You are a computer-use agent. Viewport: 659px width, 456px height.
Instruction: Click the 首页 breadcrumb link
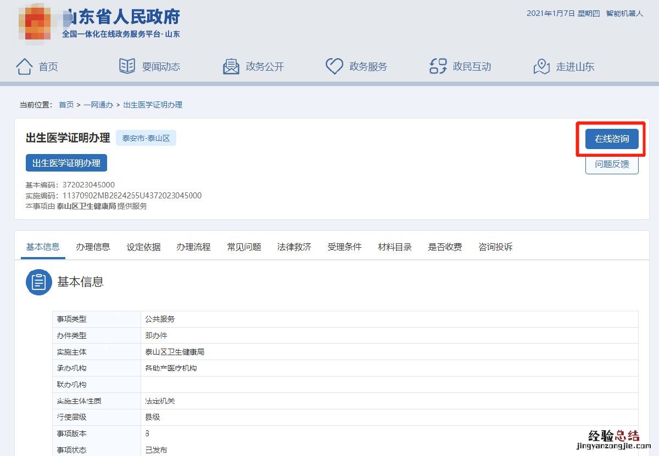[66, 105]
